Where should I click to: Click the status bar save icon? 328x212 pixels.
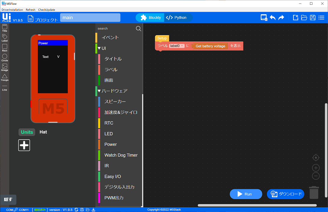[x=82, y=210]
